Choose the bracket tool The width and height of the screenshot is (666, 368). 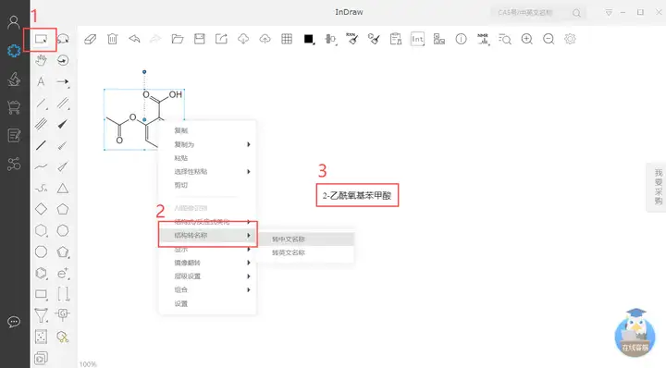click(x=63, y=294)
